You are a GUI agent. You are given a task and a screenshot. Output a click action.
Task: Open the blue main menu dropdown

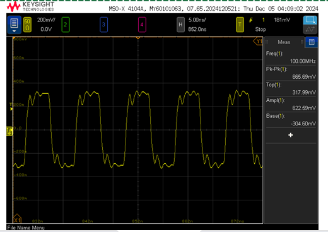(14, 25)
